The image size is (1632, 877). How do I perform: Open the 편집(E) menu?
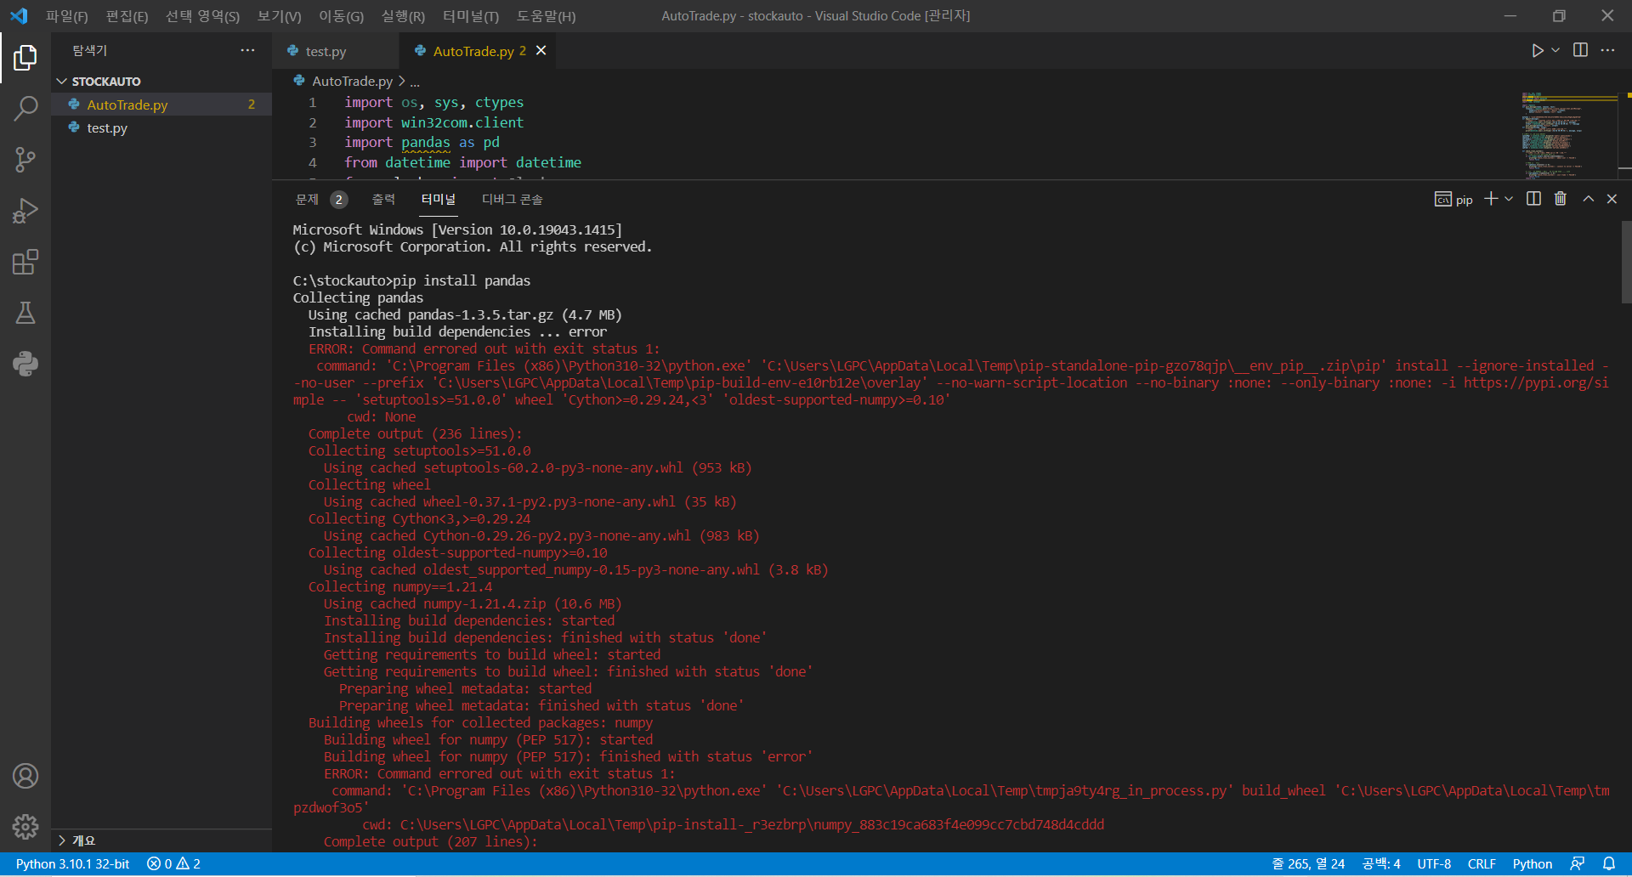pyautogui.click(x=127, y=16)
